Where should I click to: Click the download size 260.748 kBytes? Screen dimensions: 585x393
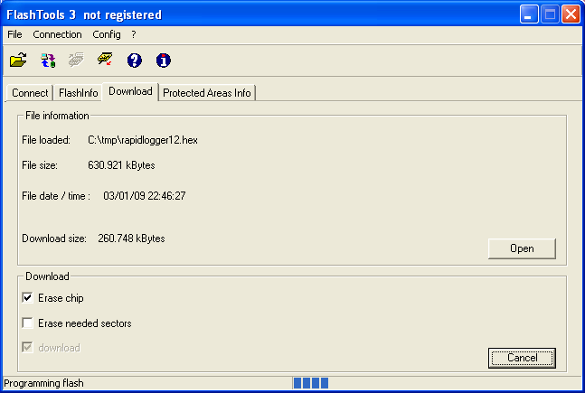131,239
